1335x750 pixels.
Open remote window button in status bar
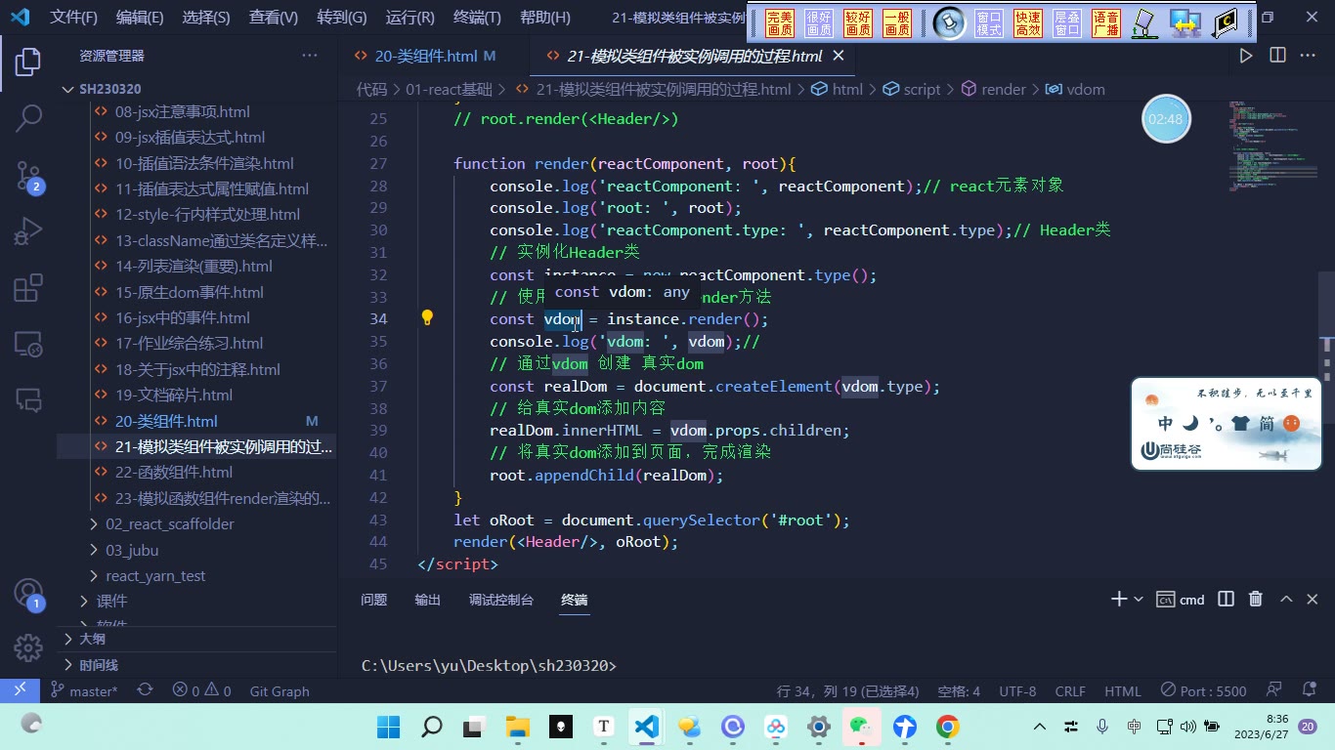coord(20,690)
